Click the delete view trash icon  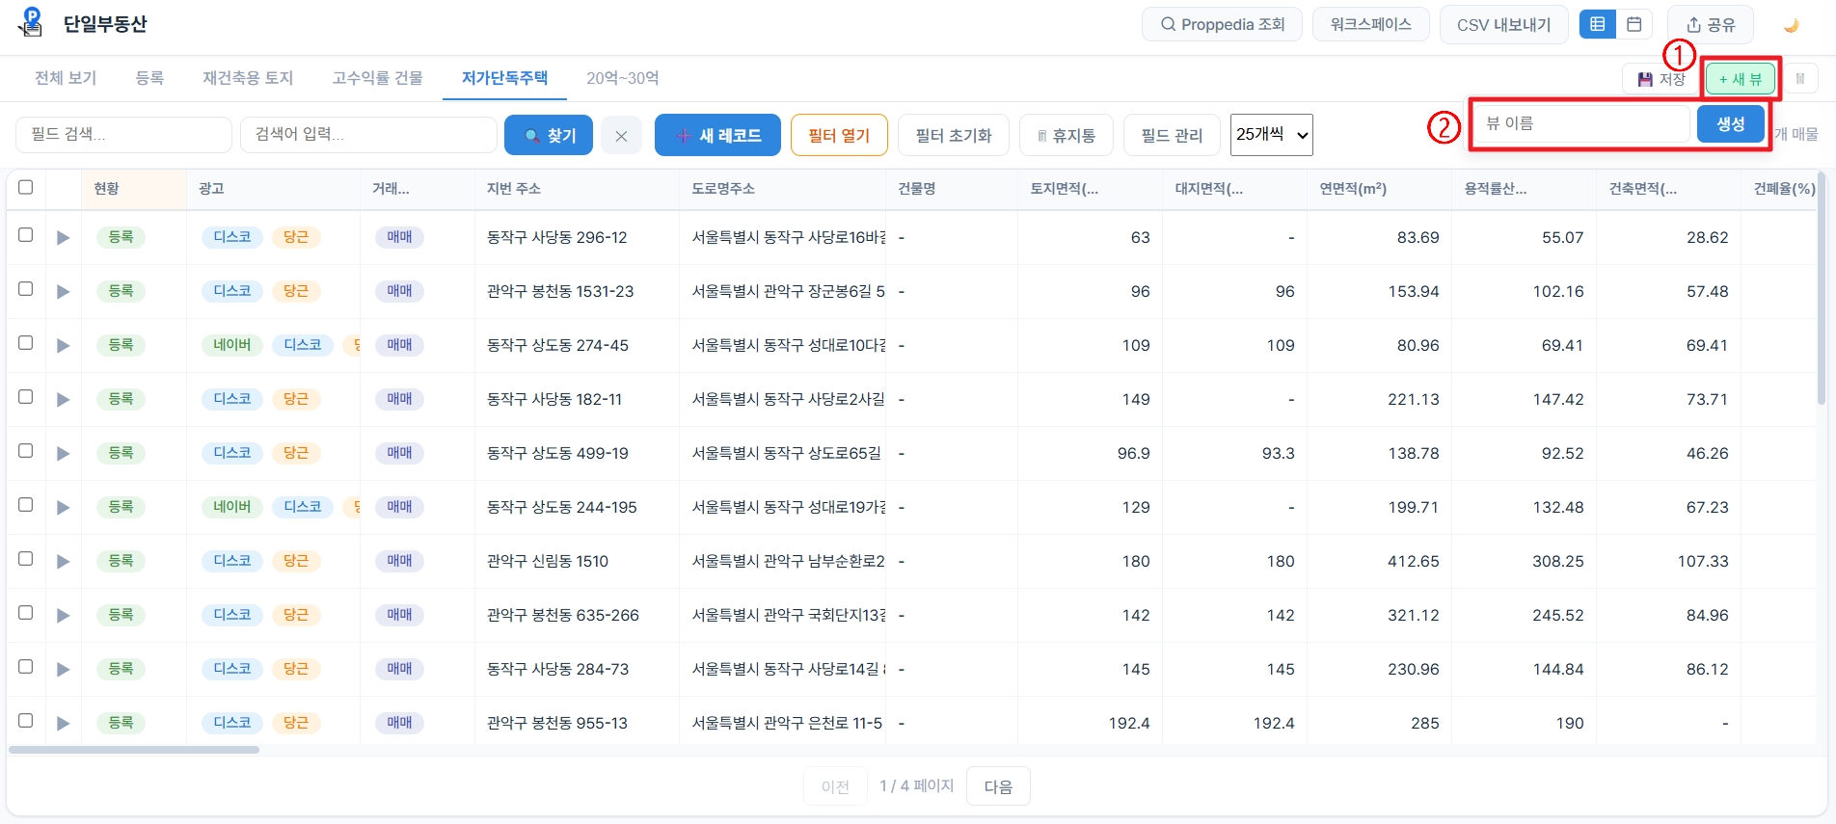[1799, 79]
